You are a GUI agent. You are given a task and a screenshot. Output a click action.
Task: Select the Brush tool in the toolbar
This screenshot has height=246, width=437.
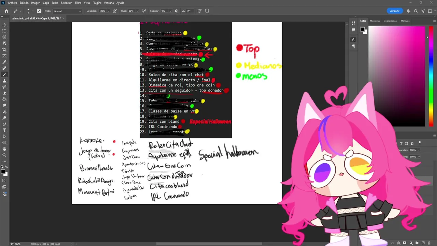click(x=4, y=74)
